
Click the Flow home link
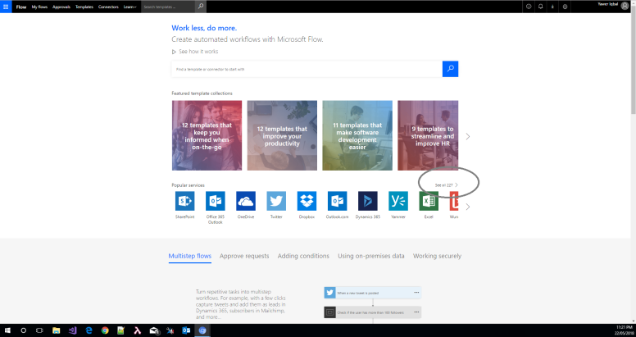[21, 7]
